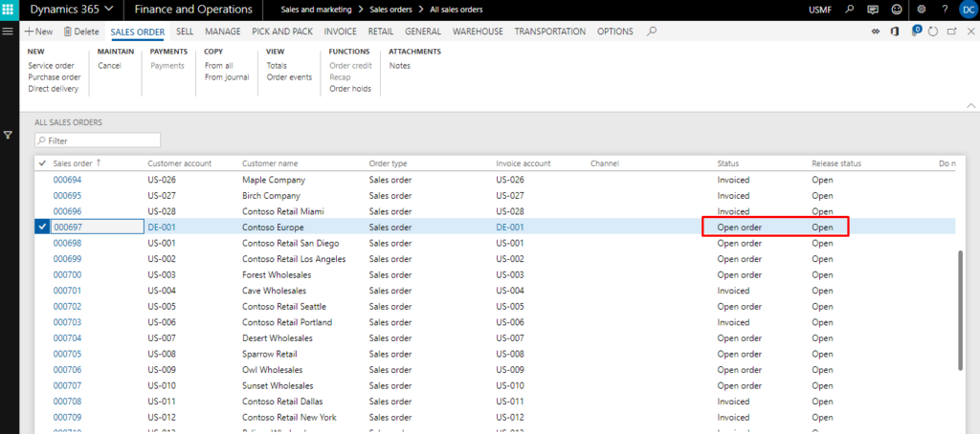The image size is (980, 434).
Task: Click Order events under VIEW
Action: [289, 76]
